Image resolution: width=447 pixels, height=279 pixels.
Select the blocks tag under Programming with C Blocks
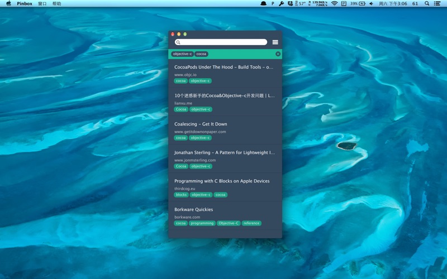[x=181, y=195]
